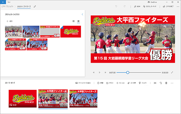
Task: Select the Fighters logo library thumbnail
Action: tap(71, 31)
